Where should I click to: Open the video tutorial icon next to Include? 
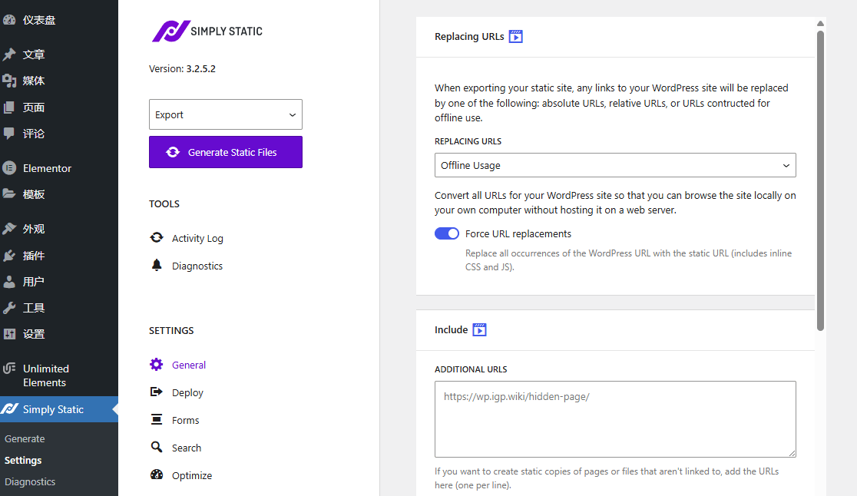479,329
